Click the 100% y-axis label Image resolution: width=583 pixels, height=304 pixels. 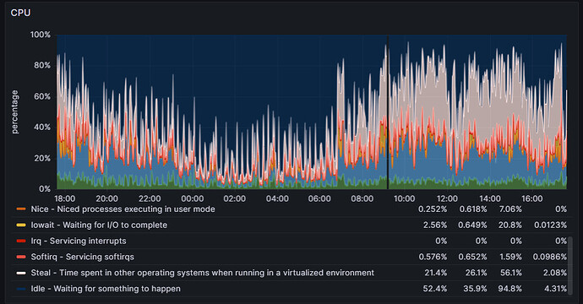click(41, 35)
